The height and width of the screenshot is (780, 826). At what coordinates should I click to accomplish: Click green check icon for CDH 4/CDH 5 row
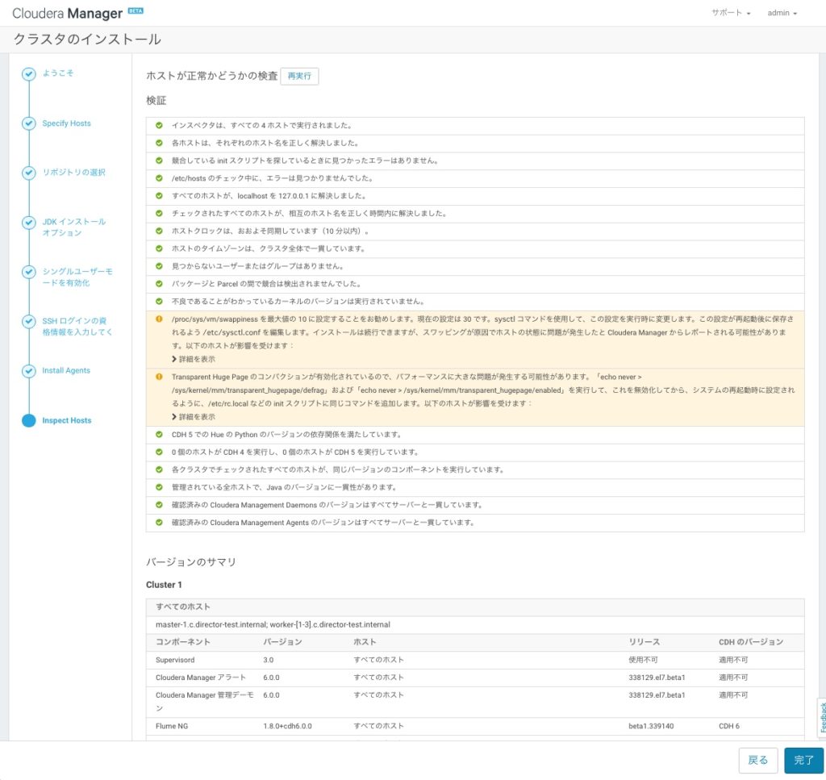tap(159, 452)
